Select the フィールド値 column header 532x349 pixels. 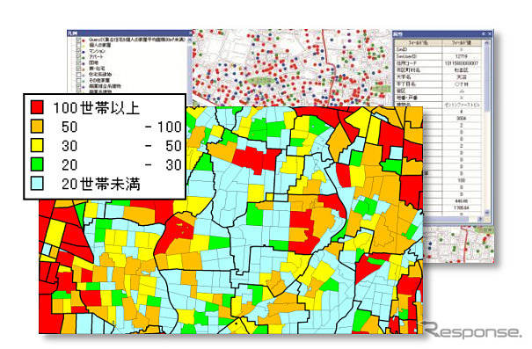click(x=462, y=43)
